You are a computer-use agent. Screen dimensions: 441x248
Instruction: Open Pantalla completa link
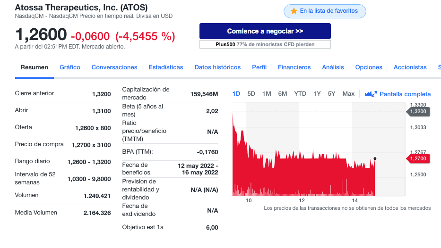pos(405,94)
